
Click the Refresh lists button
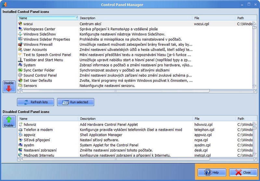35,102
